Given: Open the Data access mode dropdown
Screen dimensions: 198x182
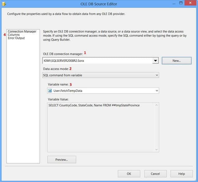Looking at the screenshot, I should (157, 75).
